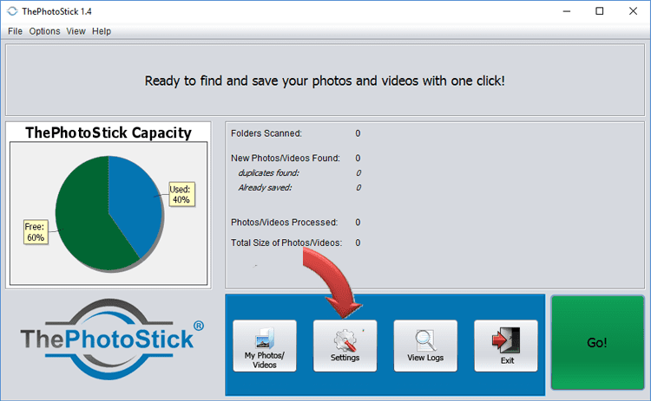This screenshot has width=651, height=401.
Task: Open the View menu
Action: 76,31
